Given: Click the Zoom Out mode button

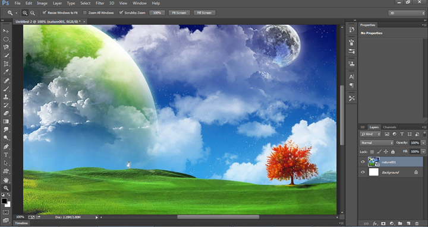Looking at the screenshot, I should 33,13.
